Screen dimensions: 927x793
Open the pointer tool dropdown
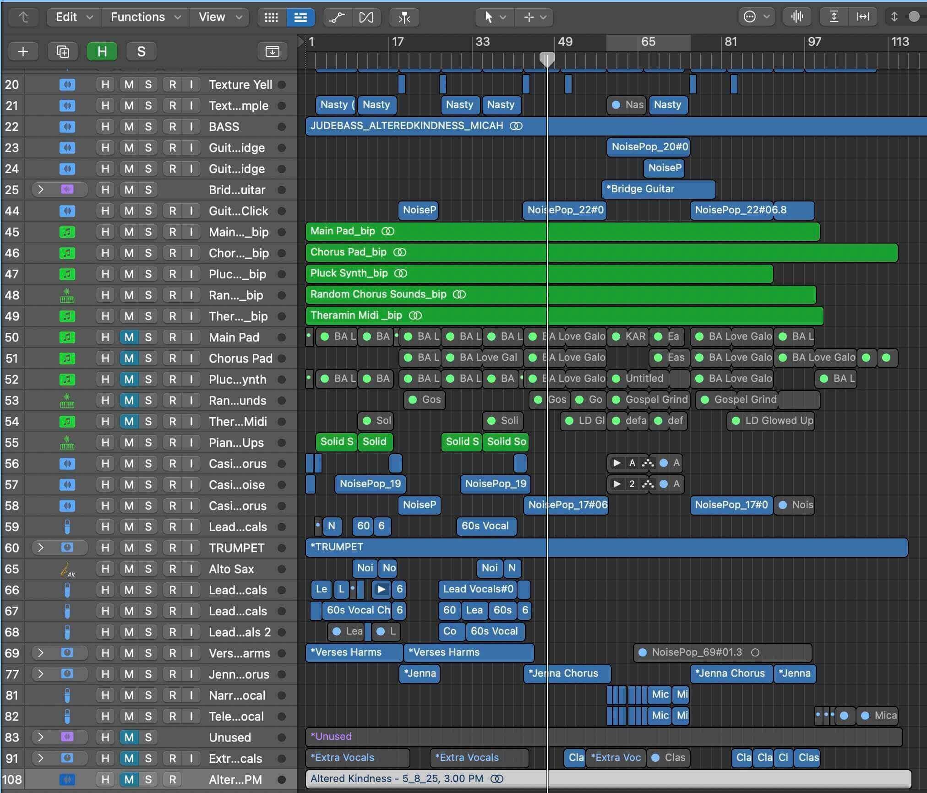coord(495,17)
